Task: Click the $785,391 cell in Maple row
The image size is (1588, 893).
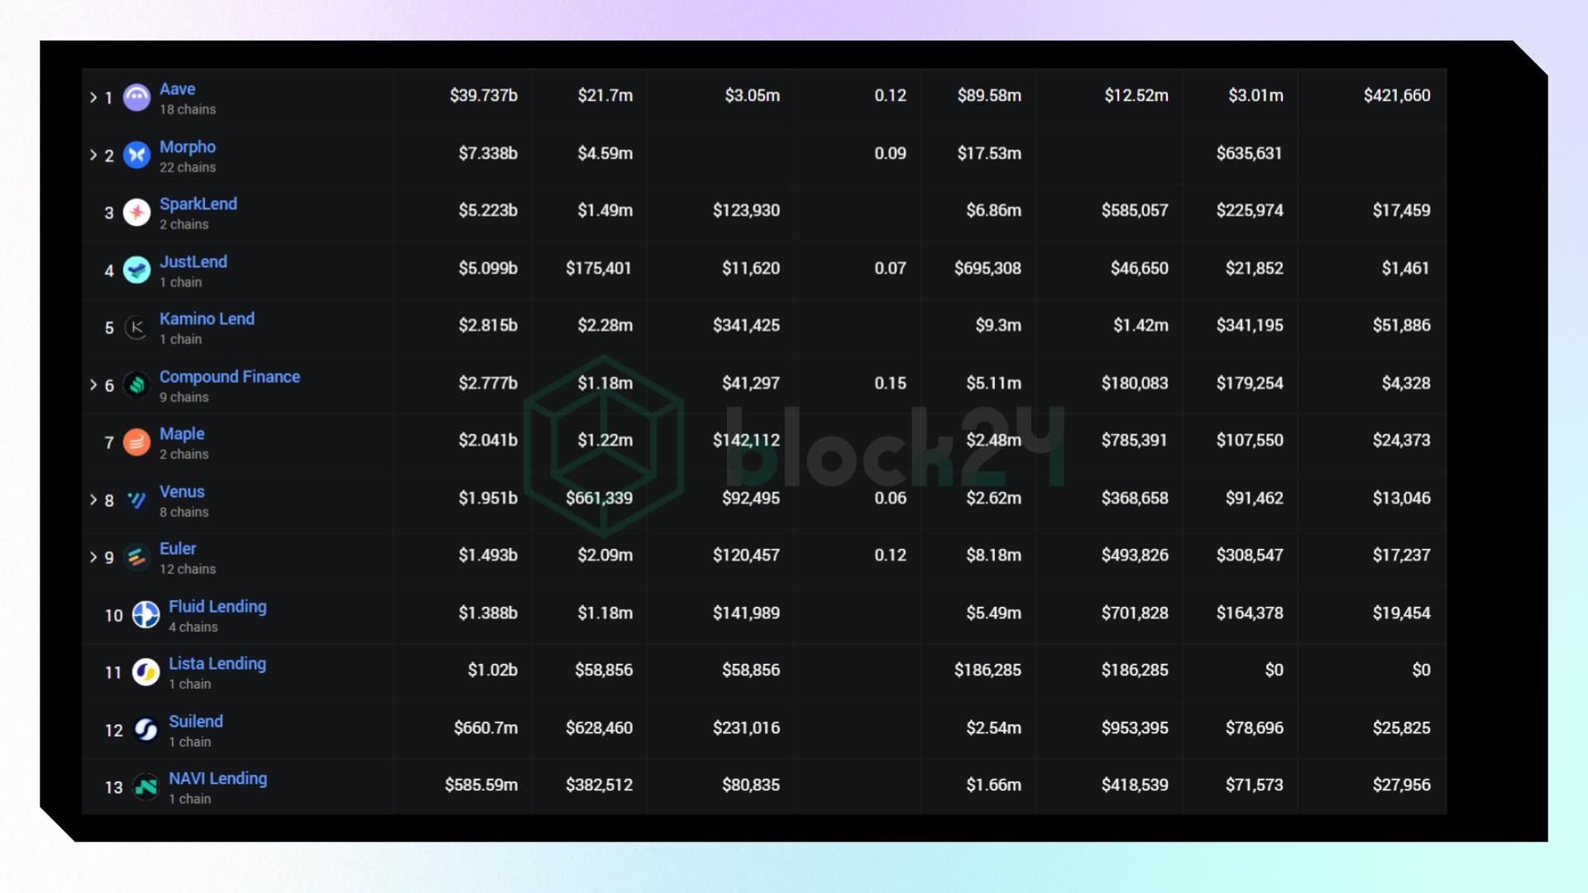Action: click(x=1134, y=441)
